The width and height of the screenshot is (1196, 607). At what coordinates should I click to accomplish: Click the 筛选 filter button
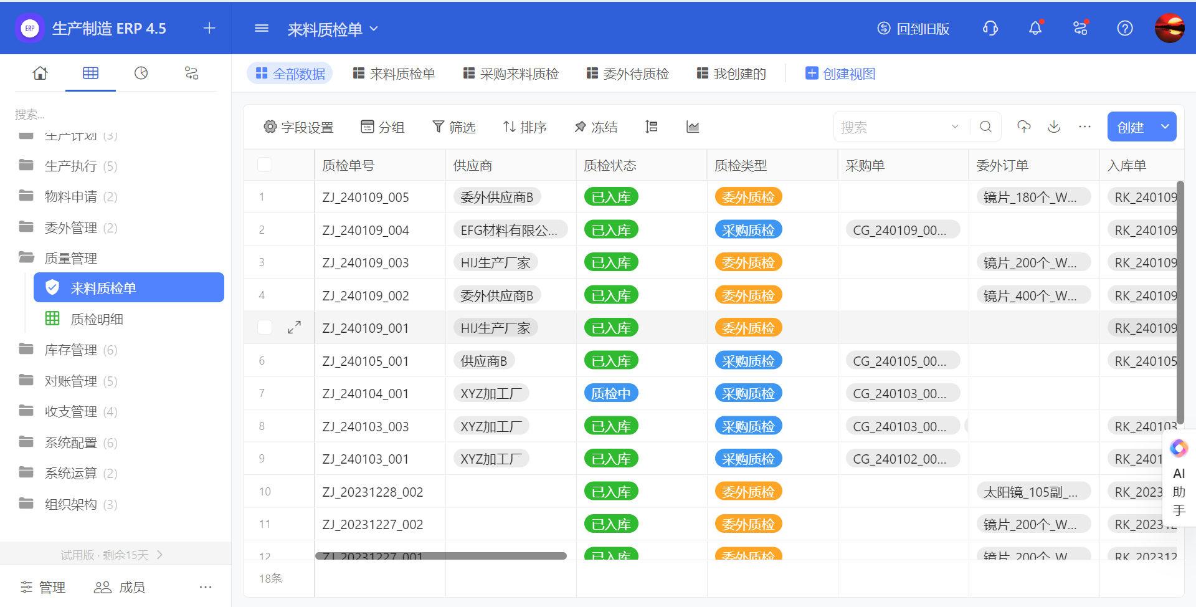[x=454, y=127]
